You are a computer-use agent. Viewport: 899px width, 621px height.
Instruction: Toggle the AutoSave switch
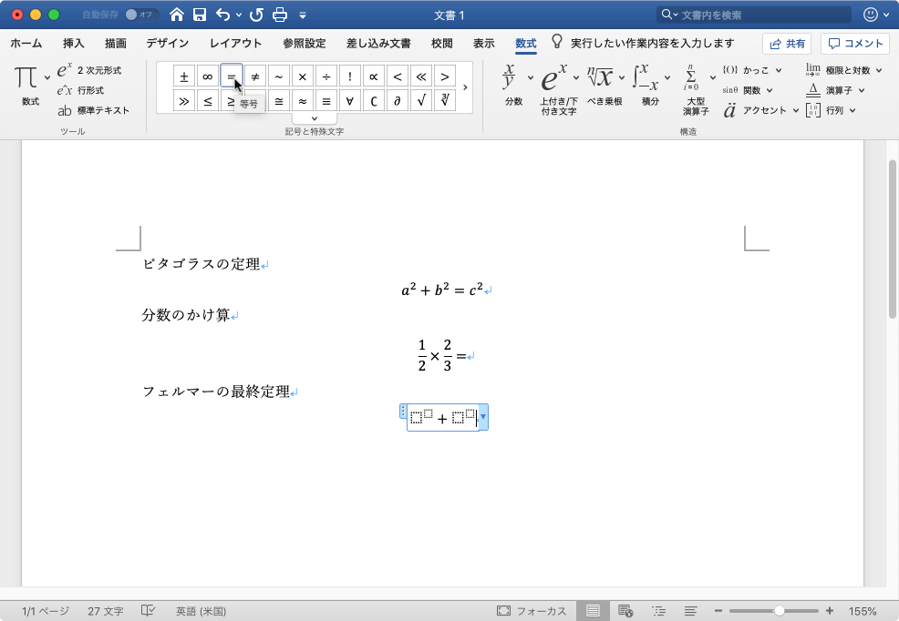(139, 15)
